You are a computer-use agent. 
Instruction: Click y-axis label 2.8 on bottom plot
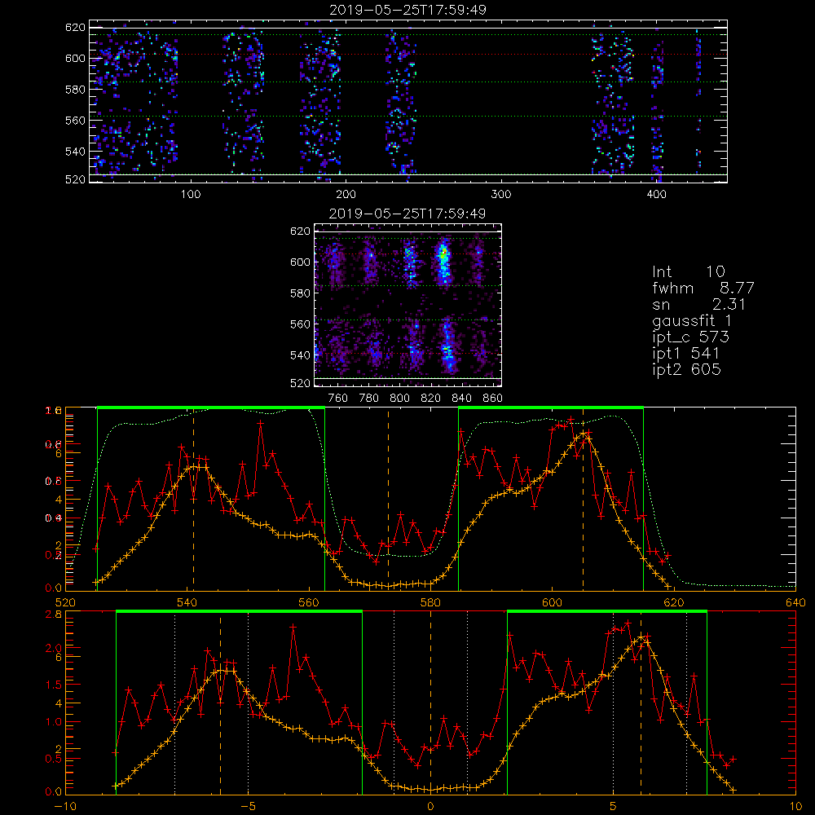pyautogui.click(x=55, y=615)
